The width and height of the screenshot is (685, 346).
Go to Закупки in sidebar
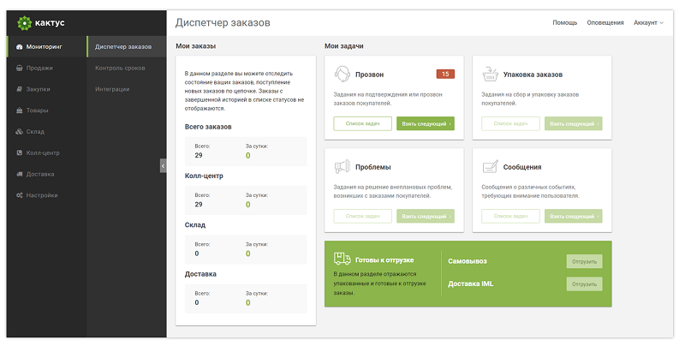coord(39,89)
